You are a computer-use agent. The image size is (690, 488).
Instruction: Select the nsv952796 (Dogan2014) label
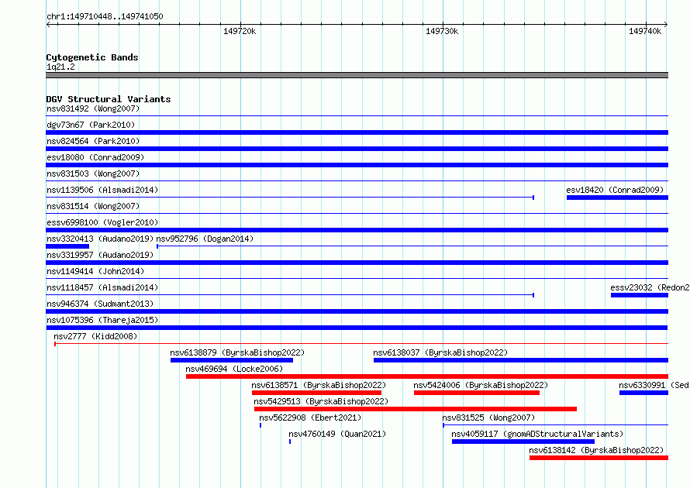pyautogui.click(x=205, y=239)
